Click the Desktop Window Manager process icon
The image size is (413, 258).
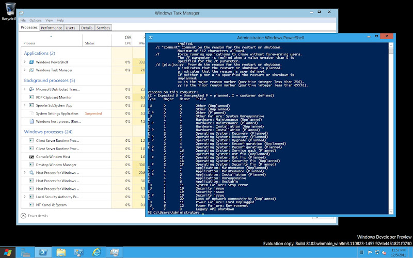31,165
